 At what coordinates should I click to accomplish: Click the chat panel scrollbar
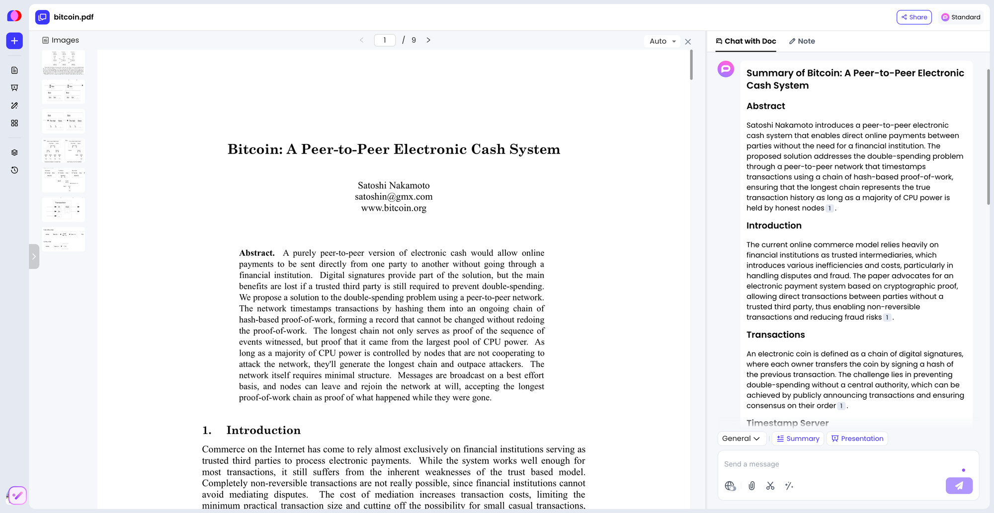[x=988, y=137]
